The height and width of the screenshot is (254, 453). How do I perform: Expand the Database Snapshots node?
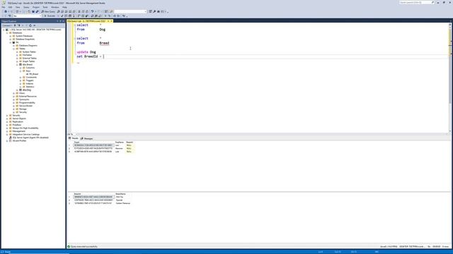point(11,40)
